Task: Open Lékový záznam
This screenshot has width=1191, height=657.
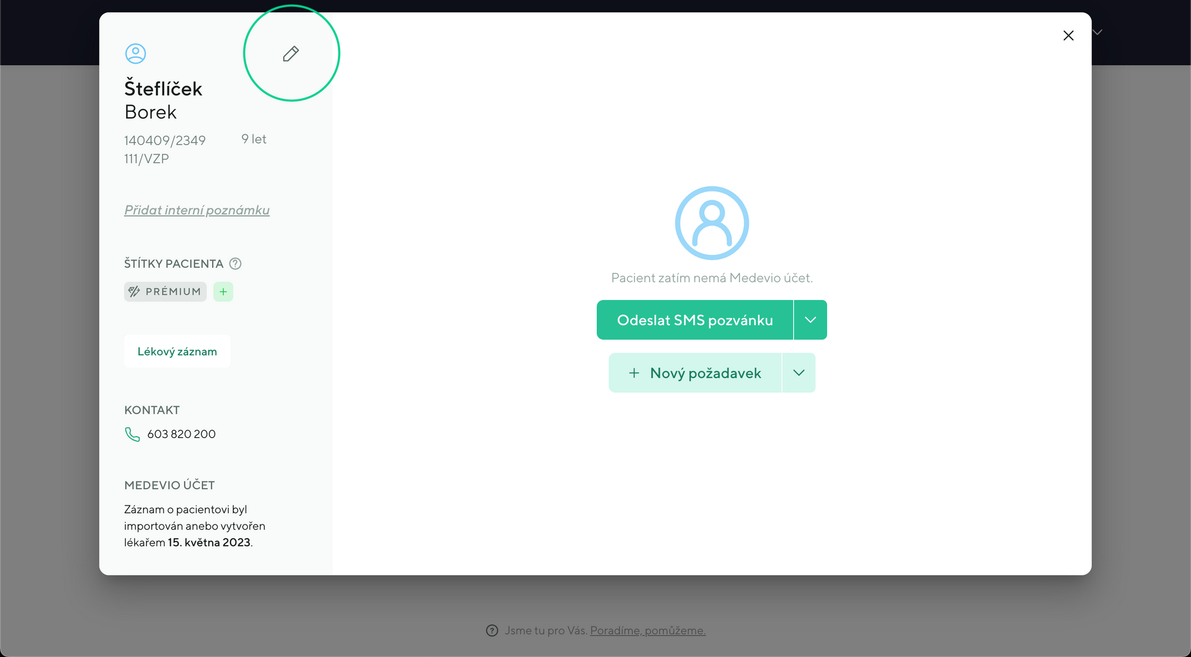Action: click(x=177, y=351)
